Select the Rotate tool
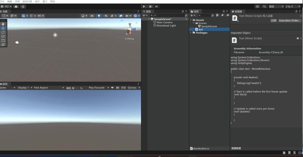This screenshot has width=303, height=157. pyautogui.click(x=3, y=32)
